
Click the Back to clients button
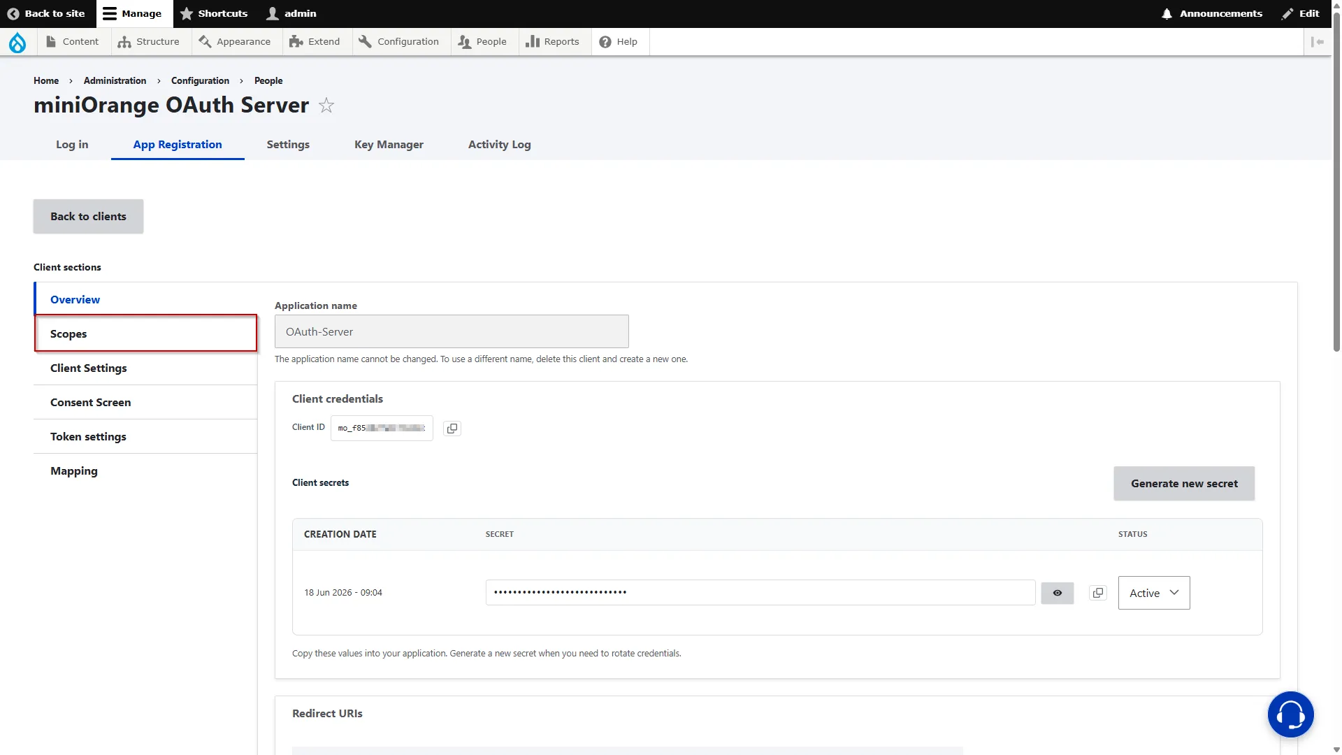point(88,216)
